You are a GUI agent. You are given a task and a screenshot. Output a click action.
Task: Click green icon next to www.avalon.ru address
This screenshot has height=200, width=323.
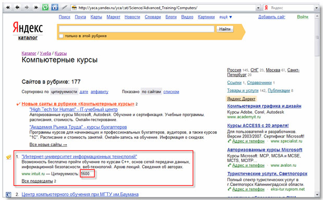229,165
